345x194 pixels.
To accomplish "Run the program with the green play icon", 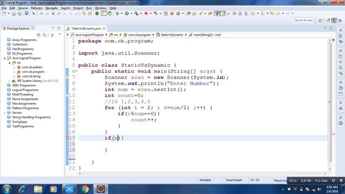I will point(127,13).
